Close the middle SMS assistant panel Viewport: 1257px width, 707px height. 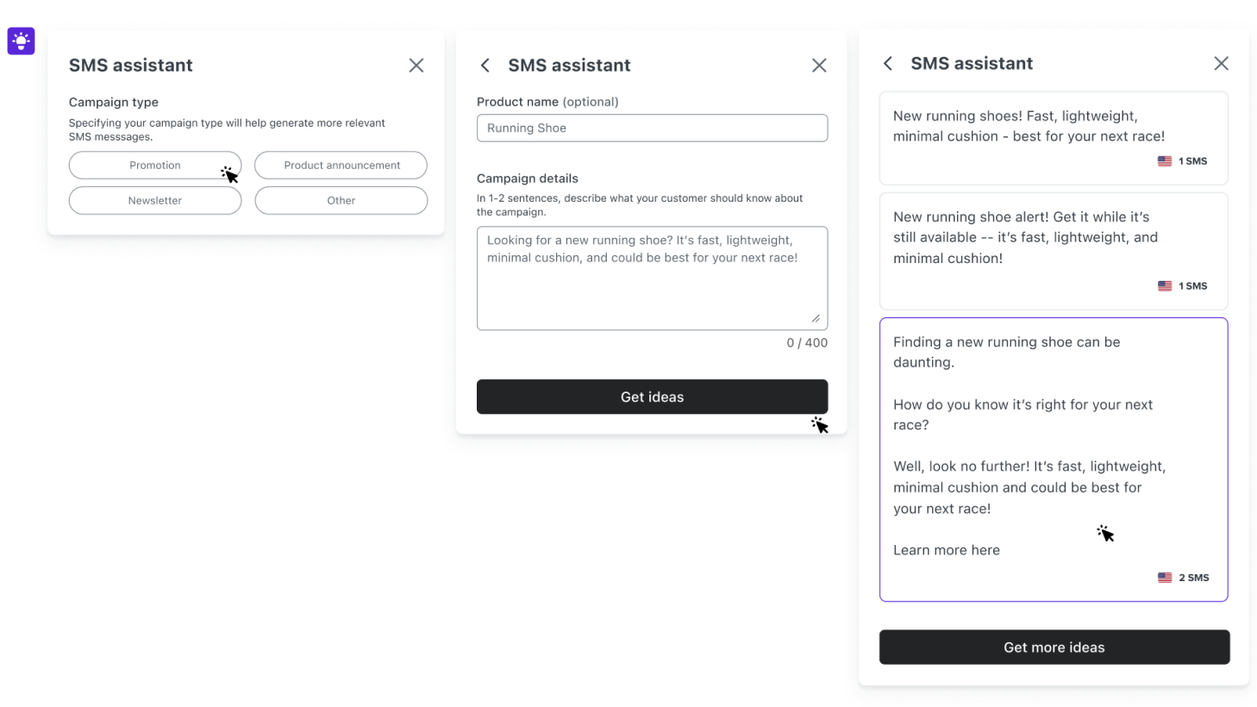(x=818, y=65)
